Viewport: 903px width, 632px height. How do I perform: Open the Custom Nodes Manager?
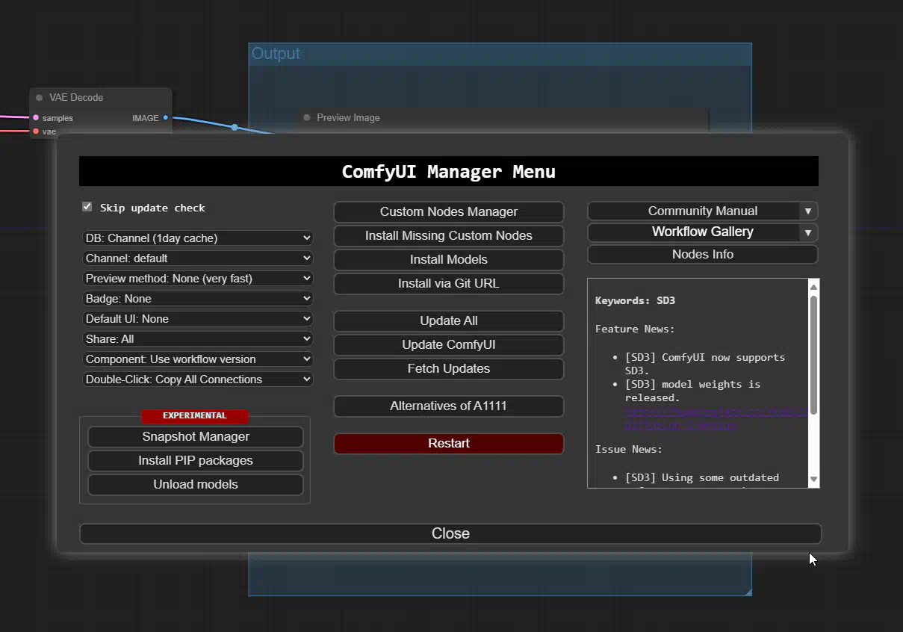click(449, 212)
